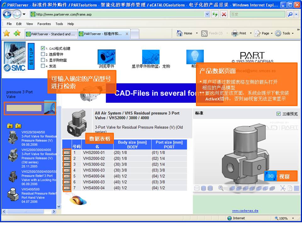This screenshot has width=302, height=226.
Task: Select the VHS2000/3000/4000 thumbnail in the left list
Action: pyautogui.click(x=13, y=155)
